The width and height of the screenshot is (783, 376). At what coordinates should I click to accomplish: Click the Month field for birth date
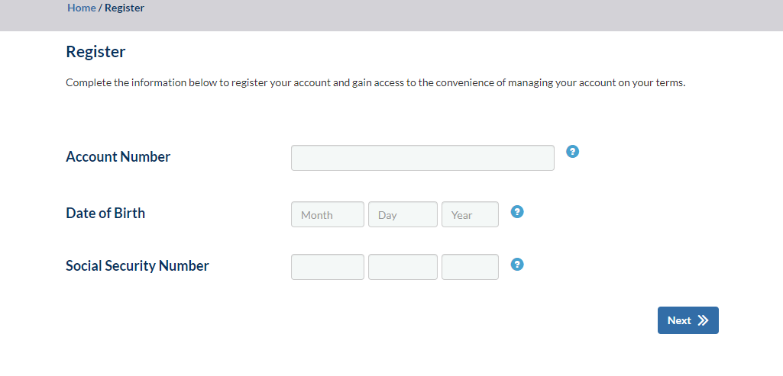coord(327,214)
